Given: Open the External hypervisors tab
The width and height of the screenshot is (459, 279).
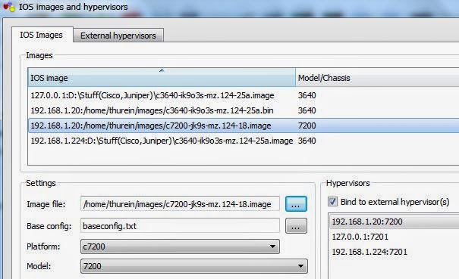Looking at the screenshot, I should pyautogui.click(x=118, y=36).
